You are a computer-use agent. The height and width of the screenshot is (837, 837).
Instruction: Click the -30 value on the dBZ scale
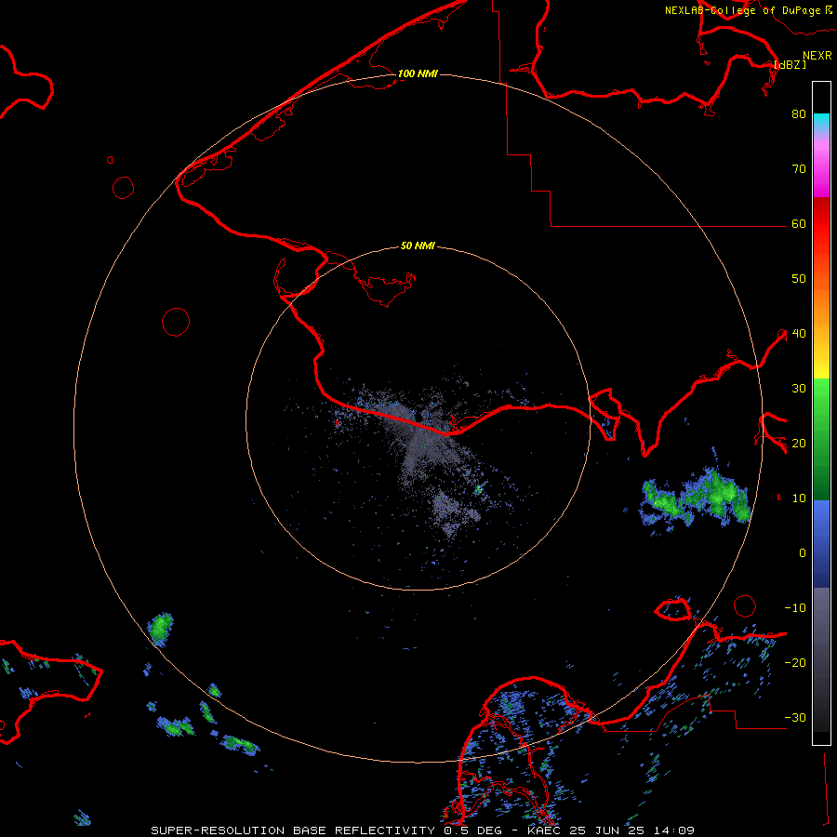pyautogui.click(x=795, y=717)
